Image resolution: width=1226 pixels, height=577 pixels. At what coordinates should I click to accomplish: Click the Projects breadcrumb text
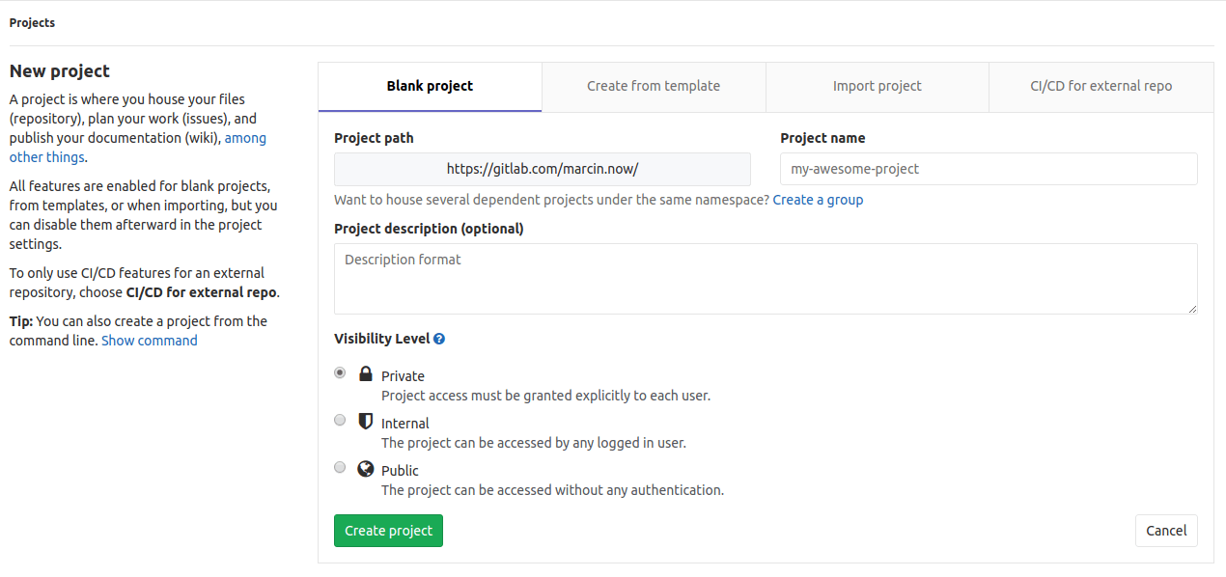tap(32, 23)
